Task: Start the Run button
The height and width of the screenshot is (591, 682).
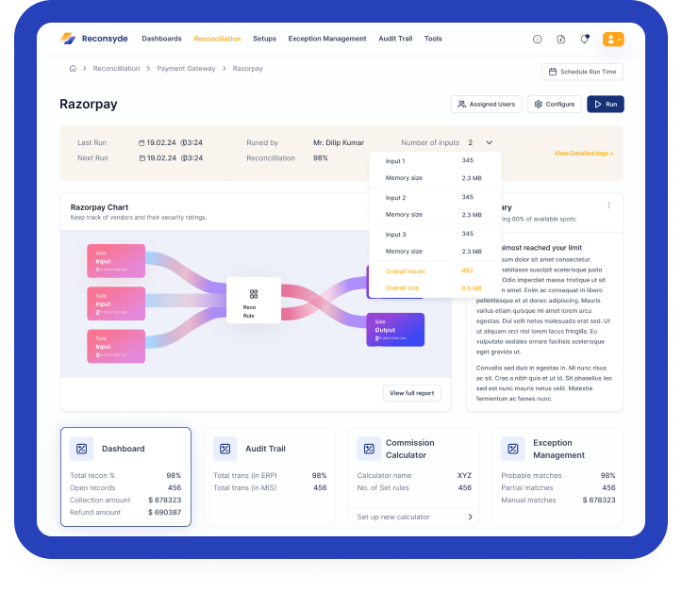Action: point(605,105)
